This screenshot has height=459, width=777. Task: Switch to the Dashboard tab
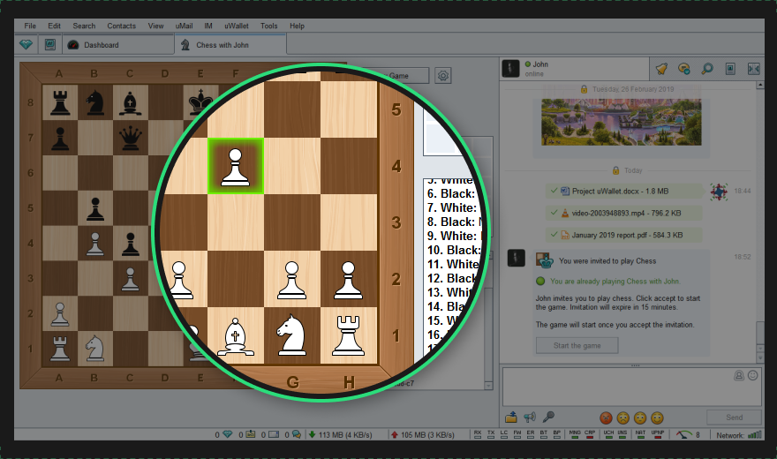118,44
